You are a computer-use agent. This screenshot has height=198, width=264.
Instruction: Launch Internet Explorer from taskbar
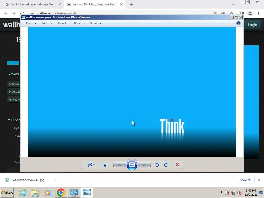click(x=23, y=192)
